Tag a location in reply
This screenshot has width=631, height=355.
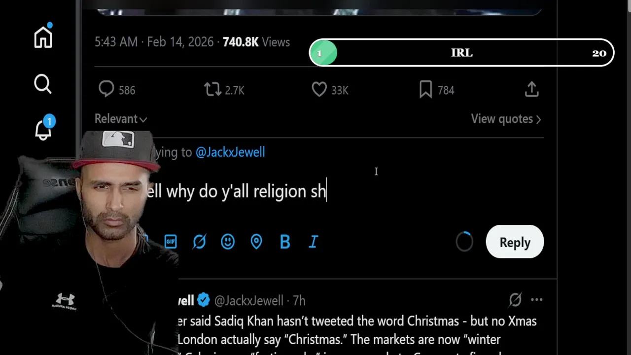[256, 242]
